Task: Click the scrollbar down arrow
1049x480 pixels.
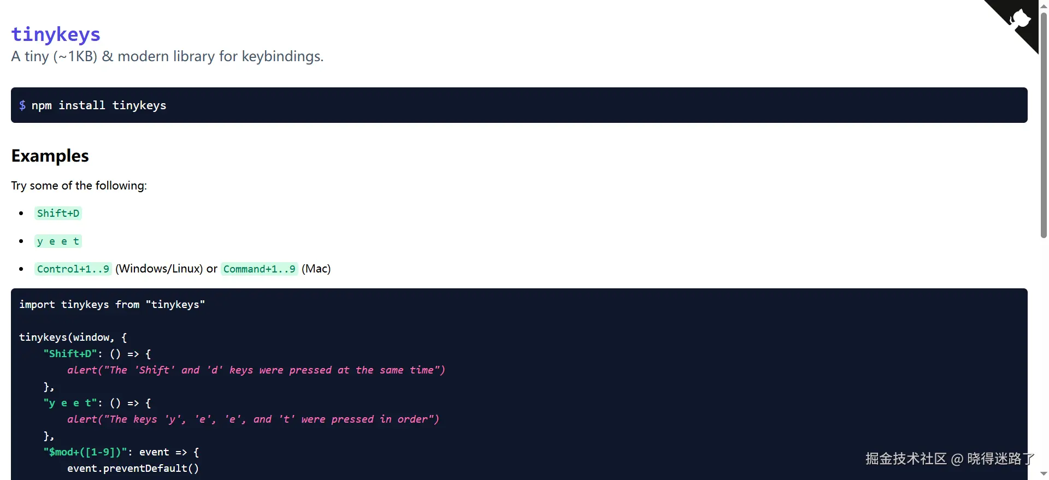Action: point(1044,474)
